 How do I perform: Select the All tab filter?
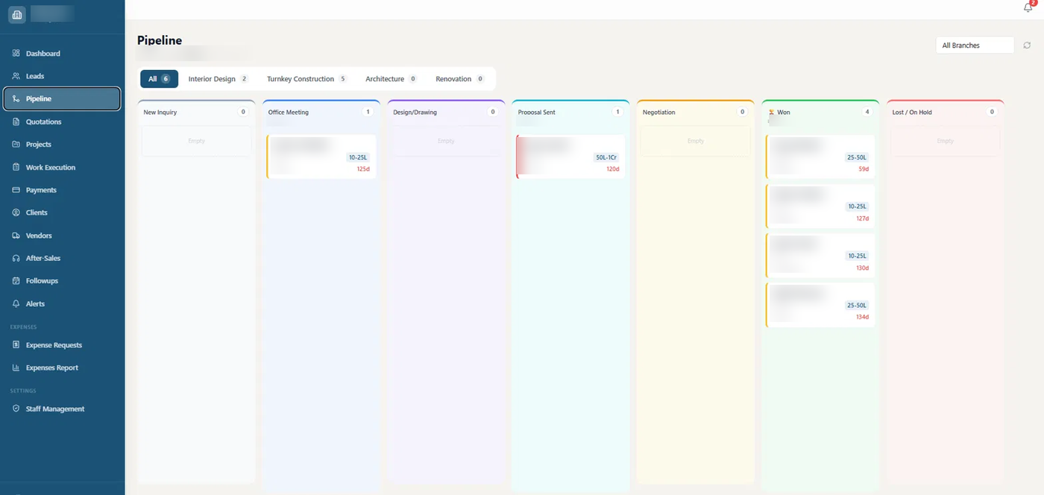coord(159,79)
